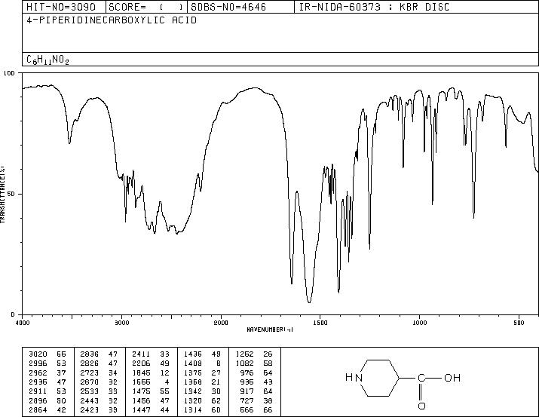
Task: Select the SDBS-NO=4646 header text
Action: [x=228, y=7]
